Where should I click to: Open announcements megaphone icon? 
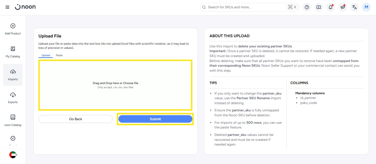[x=342, y=7]
